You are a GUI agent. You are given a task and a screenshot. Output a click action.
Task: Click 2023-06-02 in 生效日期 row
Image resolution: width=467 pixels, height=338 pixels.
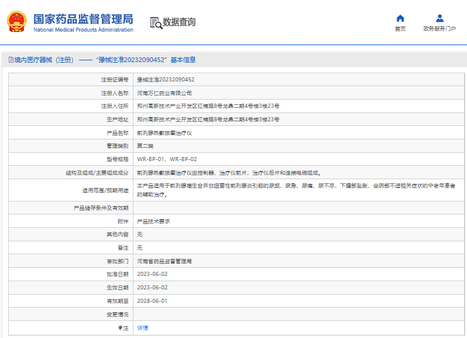152,288
